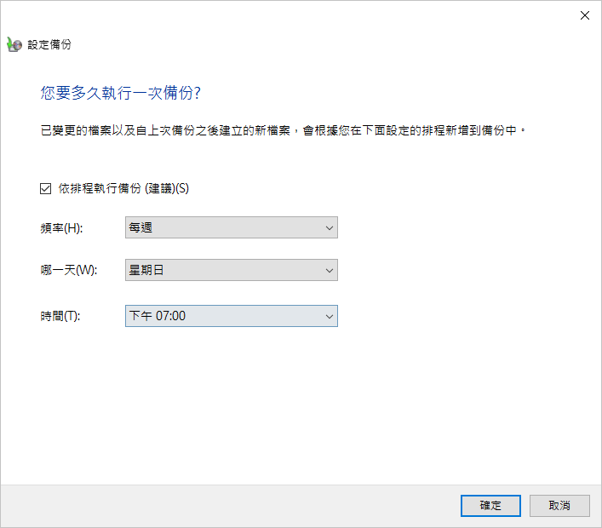602x528 pixels.
Task: Open the 頻率 dropdown showing 每週
Action: [x=232, y=227]
